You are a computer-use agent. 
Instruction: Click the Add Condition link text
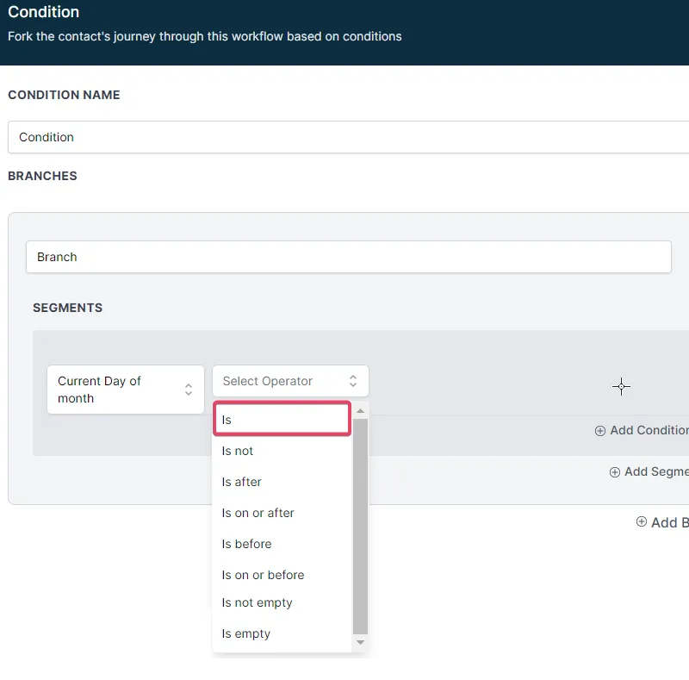tap(649, 430)
